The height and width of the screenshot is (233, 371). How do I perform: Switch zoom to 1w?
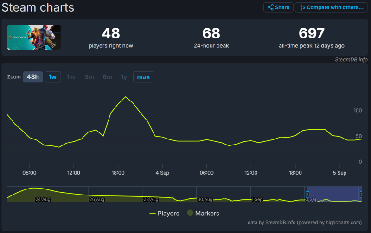[52, 77]
